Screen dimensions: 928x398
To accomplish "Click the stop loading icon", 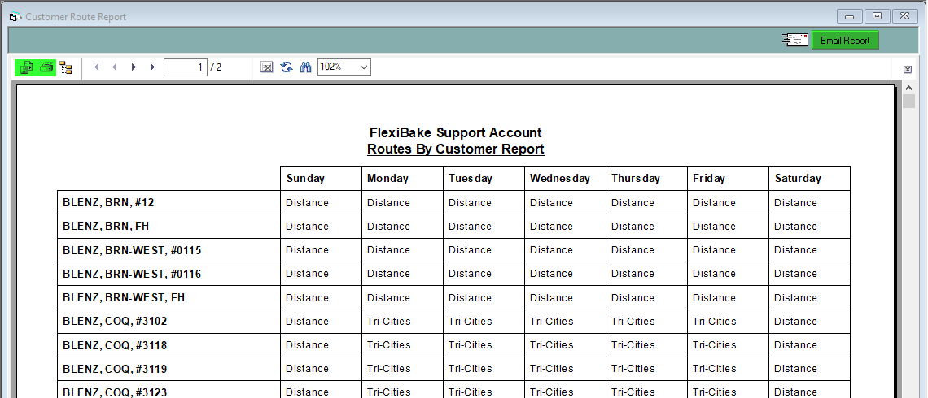I will (x=267, y=67).
